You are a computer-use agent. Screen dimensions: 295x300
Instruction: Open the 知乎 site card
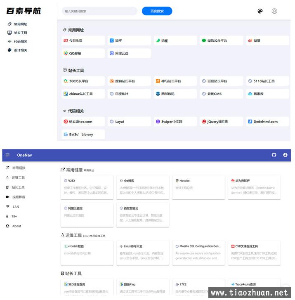pyautogui.click(x=129, y=40)
